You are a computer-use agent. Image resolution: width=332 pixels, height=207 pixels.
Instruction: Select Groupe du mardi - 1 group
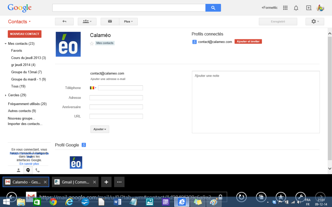coord(28,79)
